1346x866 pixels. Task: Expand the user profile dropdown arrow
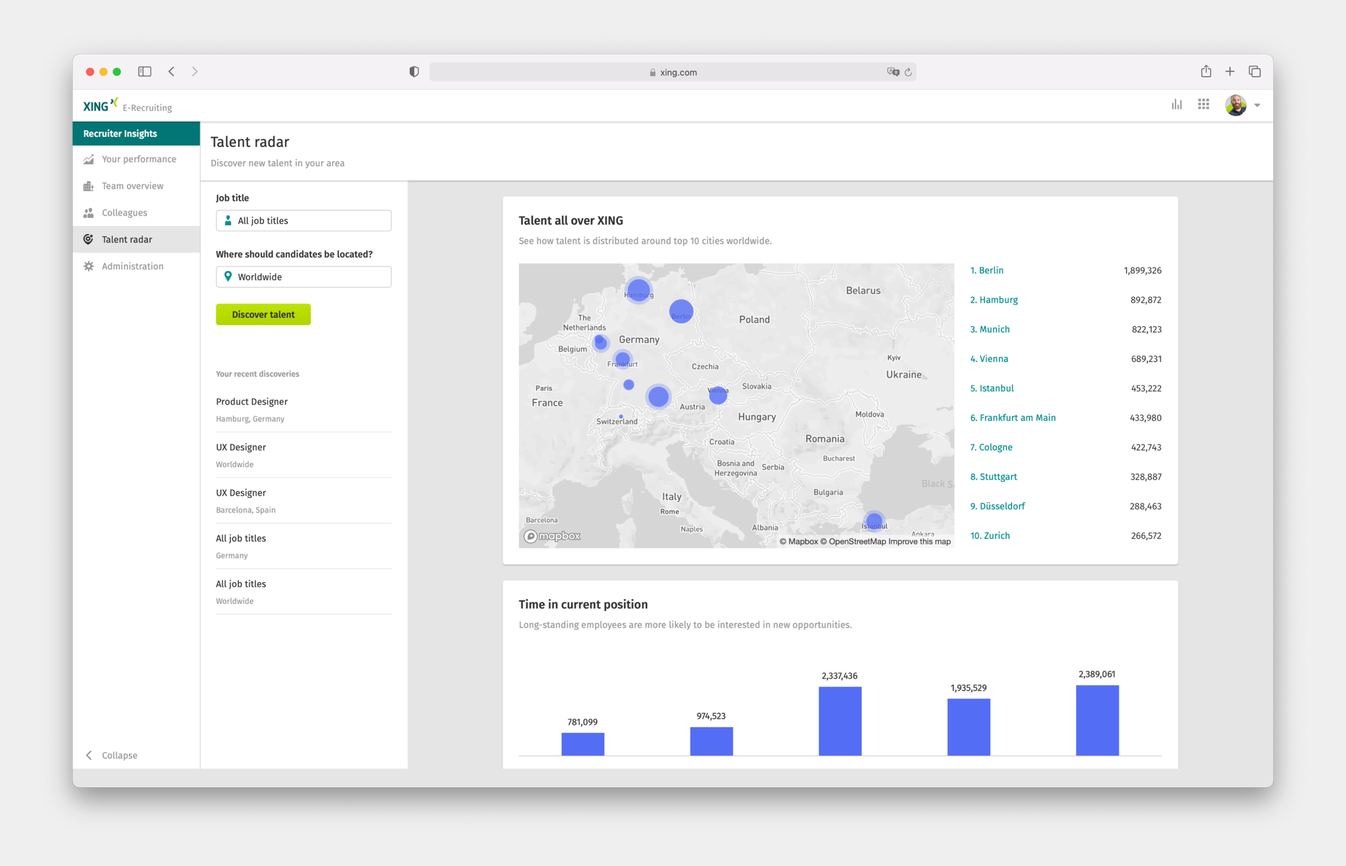pyautogui.click(x=1257, y=105)
